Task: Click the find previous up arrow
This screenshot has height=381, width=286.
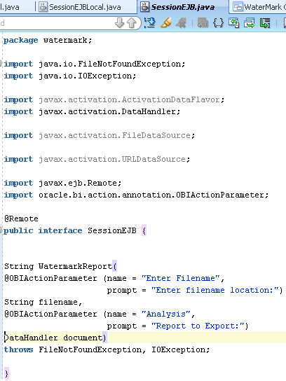Action: [x=132, y=23]
